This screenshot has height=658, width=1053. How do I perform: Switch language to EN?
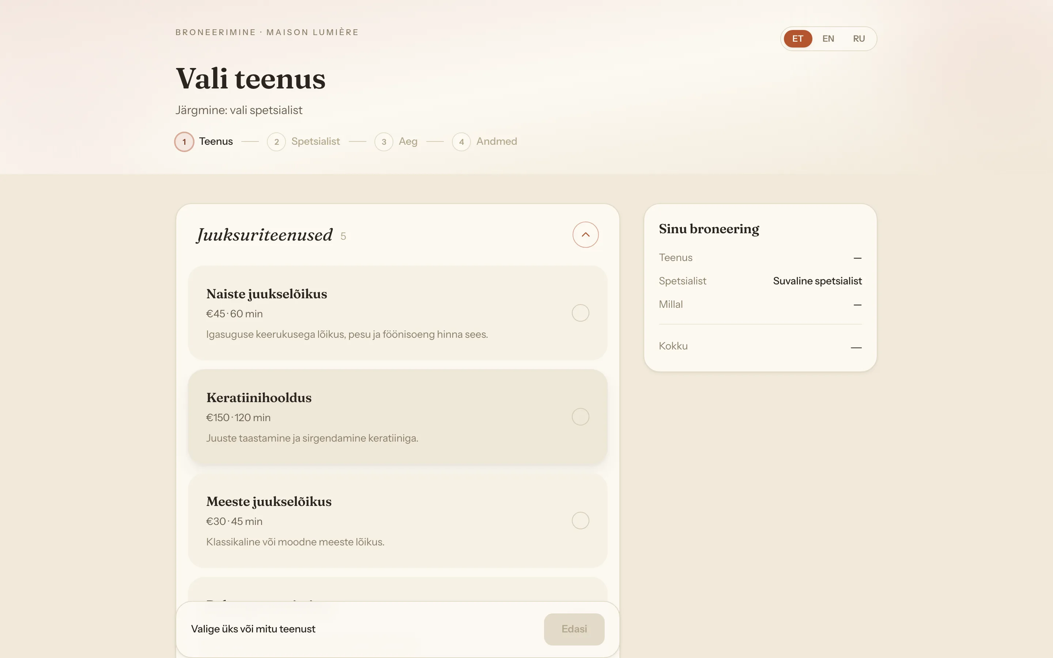828,39
